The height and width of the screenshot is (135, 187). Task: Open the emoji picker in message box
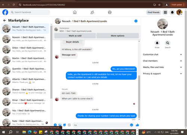click(131, 125)
